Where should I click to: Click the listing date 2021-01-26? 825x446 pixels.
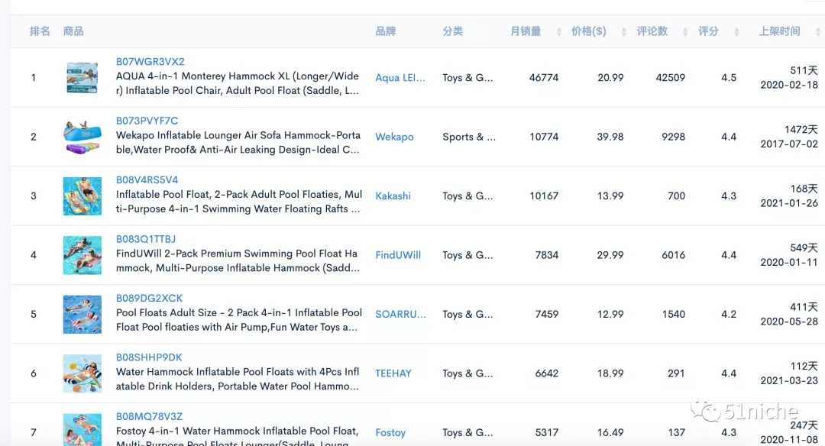[788, 203]
